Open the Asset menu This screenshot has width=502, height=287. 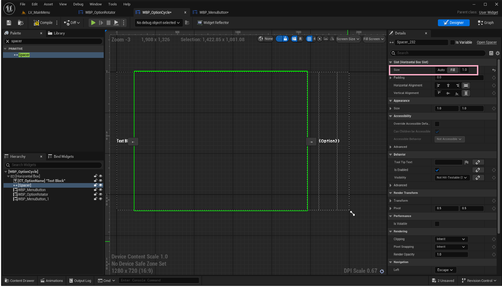click(x=48, y=4)
